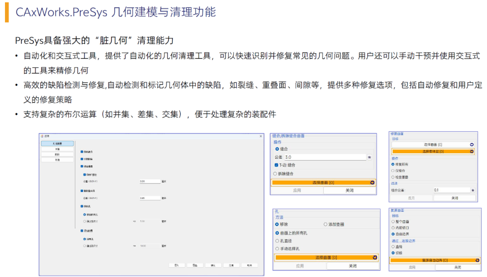Screen dimensions: 487x277
Task: Click 关闭 below the 缝合公差 field
Action: (455, 198)
